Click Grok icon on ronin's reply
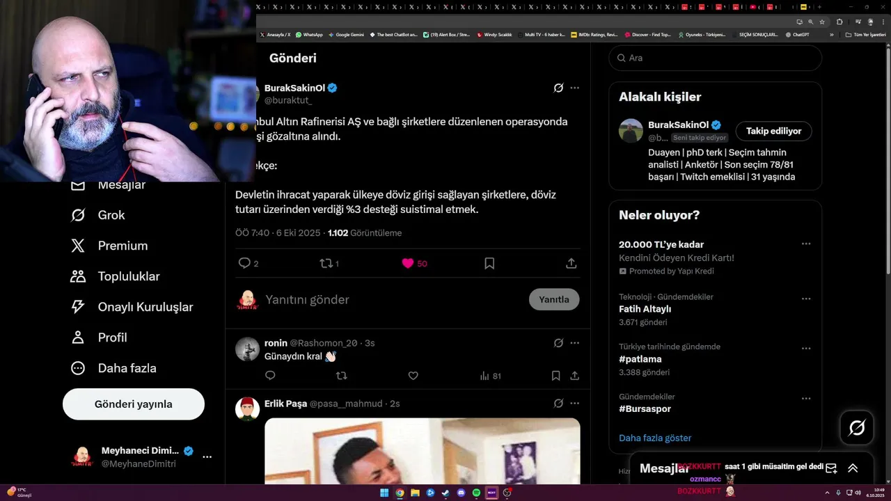 pyautogui.click(x=558, y=343)
